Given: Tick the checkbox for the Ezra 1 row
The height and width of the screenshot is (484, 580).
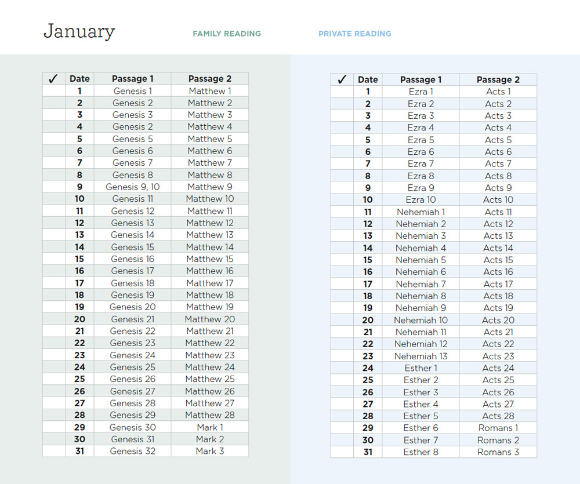Looking at the screenshot, I should click(342, 92).
